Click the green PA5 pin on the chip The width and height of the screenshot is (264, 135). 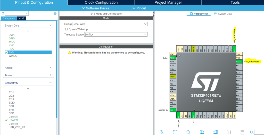[193, 116]
